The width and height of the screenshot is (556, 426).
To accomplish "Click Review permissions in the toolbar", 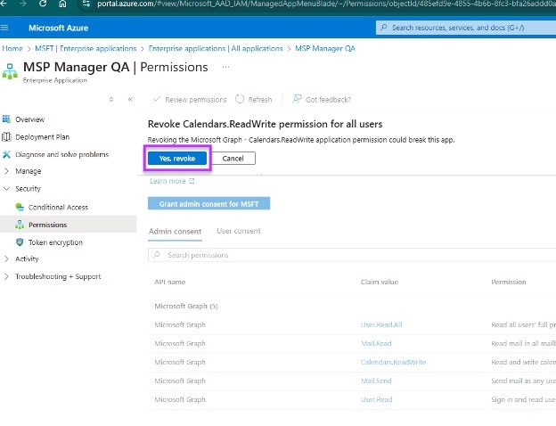I will [190, 100].
